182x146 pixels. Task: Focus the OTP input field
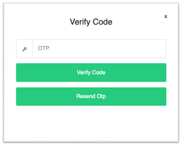[99, 48]
